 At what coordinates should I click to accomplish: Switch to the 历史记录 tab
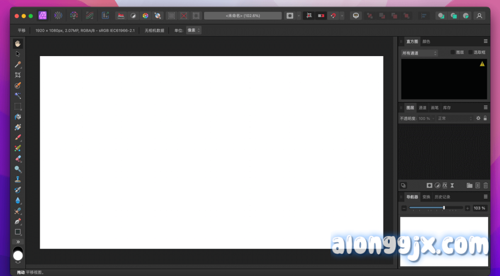(x=442, y=197)
